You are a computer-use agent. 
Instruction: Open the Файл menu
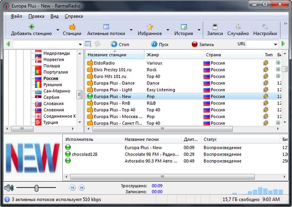pyautogui.click(x=16, y=16)
